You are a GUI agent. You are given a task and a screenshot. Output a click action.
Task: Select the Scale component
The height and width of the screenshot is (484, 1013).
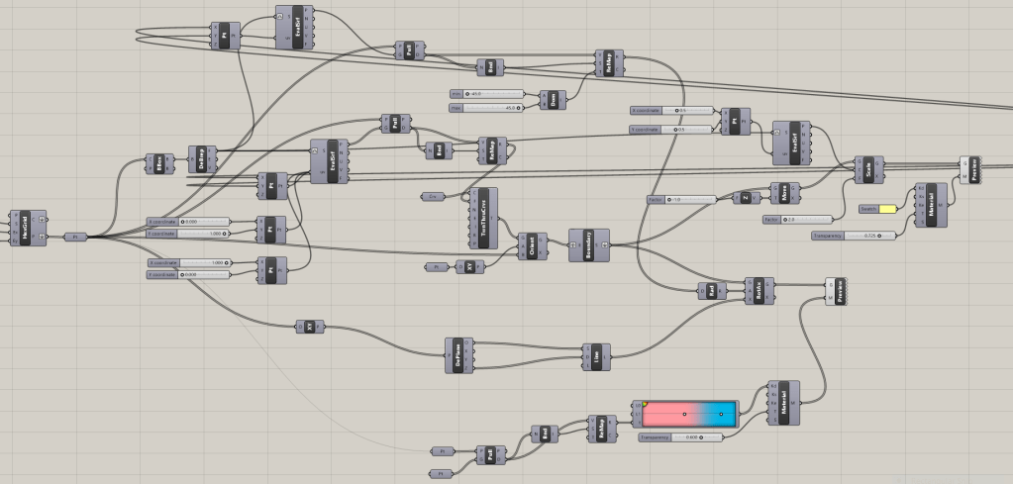pos(869,169)
